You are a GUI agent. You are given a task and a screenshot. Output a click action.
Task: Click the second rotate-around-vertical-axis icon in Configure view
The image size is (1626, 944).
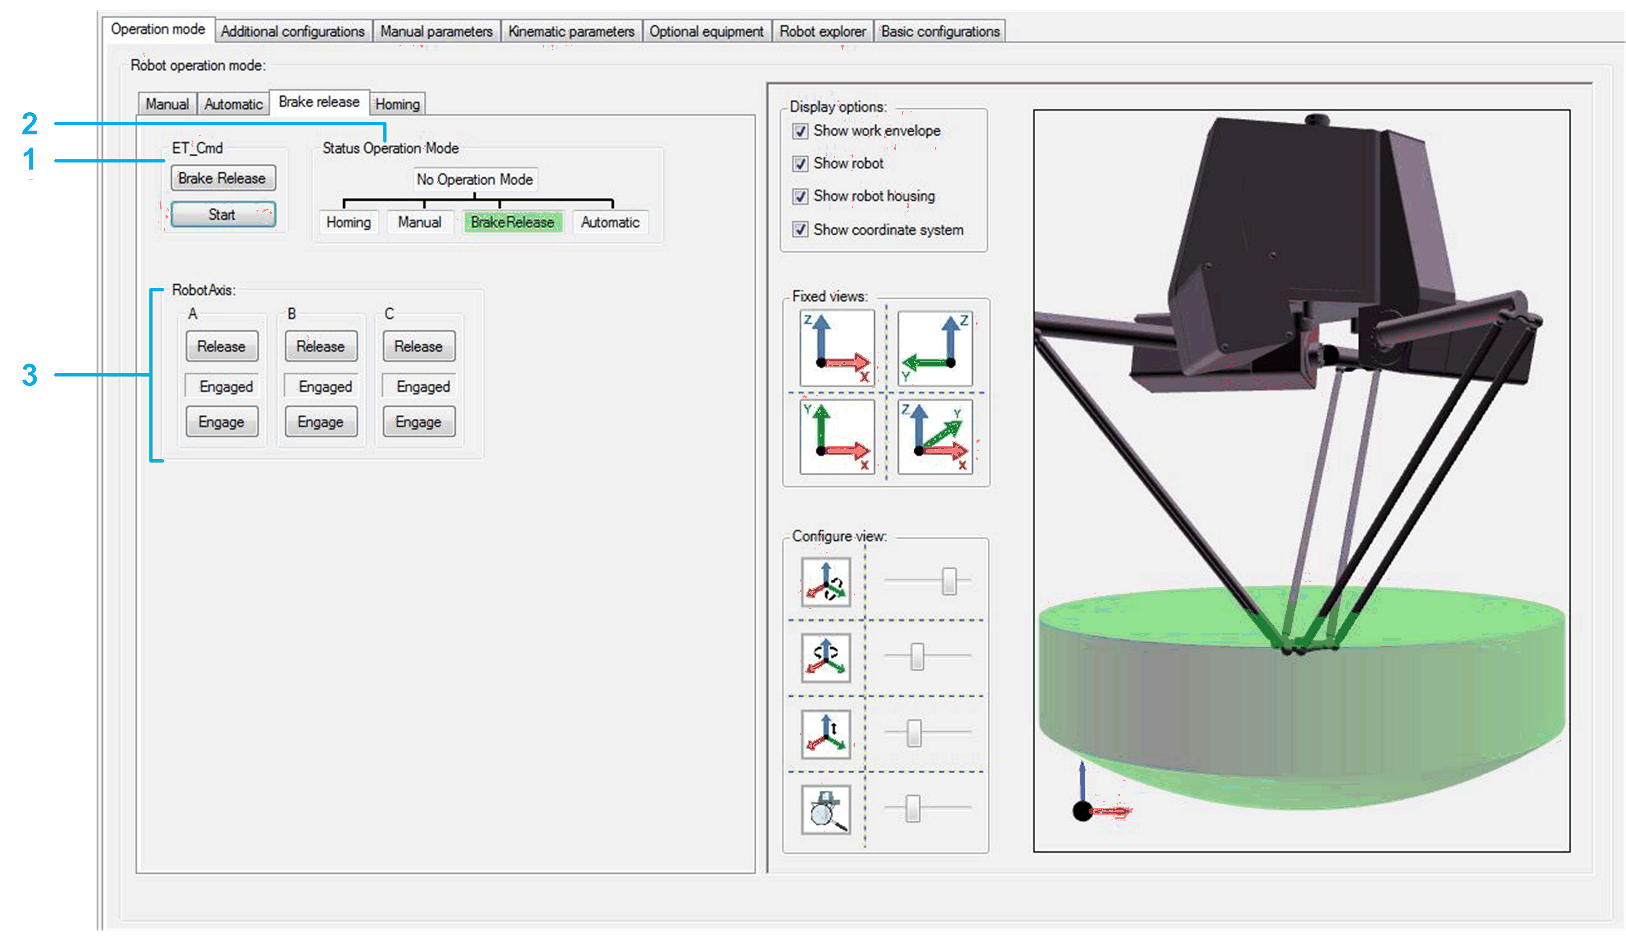(826, 657)
